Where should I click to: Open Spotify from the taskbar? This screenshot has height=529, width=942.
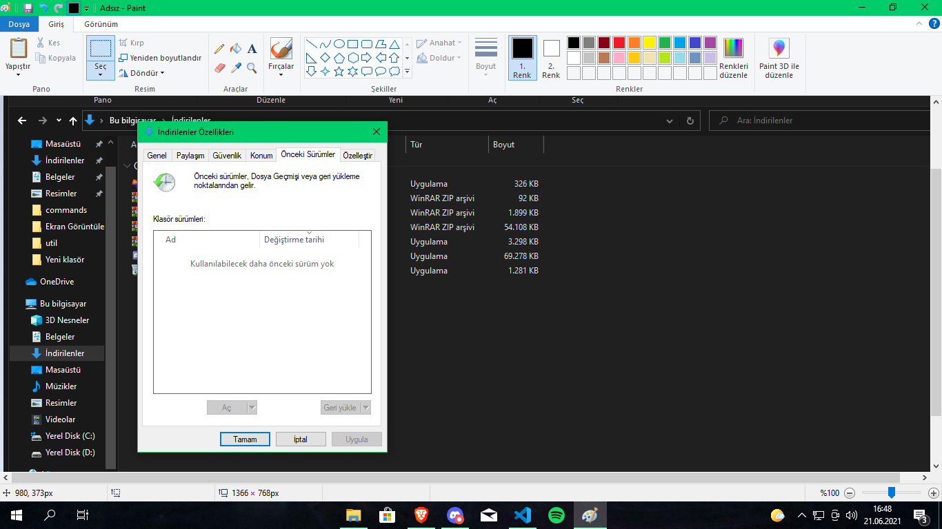click(557, 515)
